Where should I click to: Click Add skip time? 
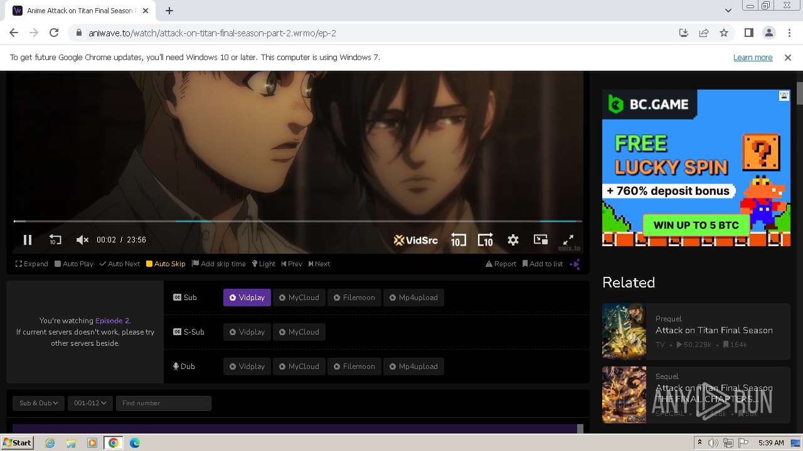[219, 264]
